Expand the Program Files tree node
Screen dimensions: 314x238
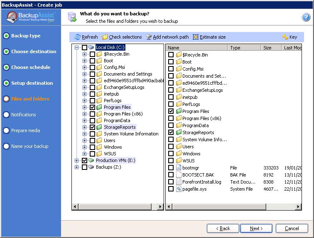point(84,108)
